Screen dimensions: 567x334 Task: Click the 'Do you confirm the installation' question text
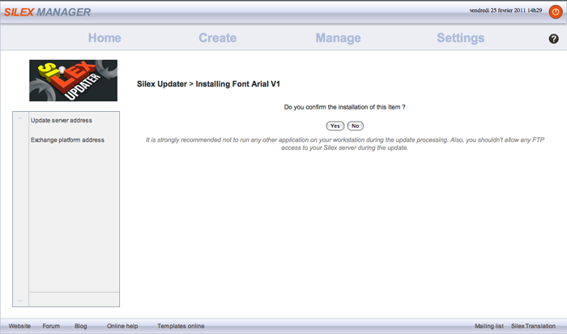(x=344, y=107)
